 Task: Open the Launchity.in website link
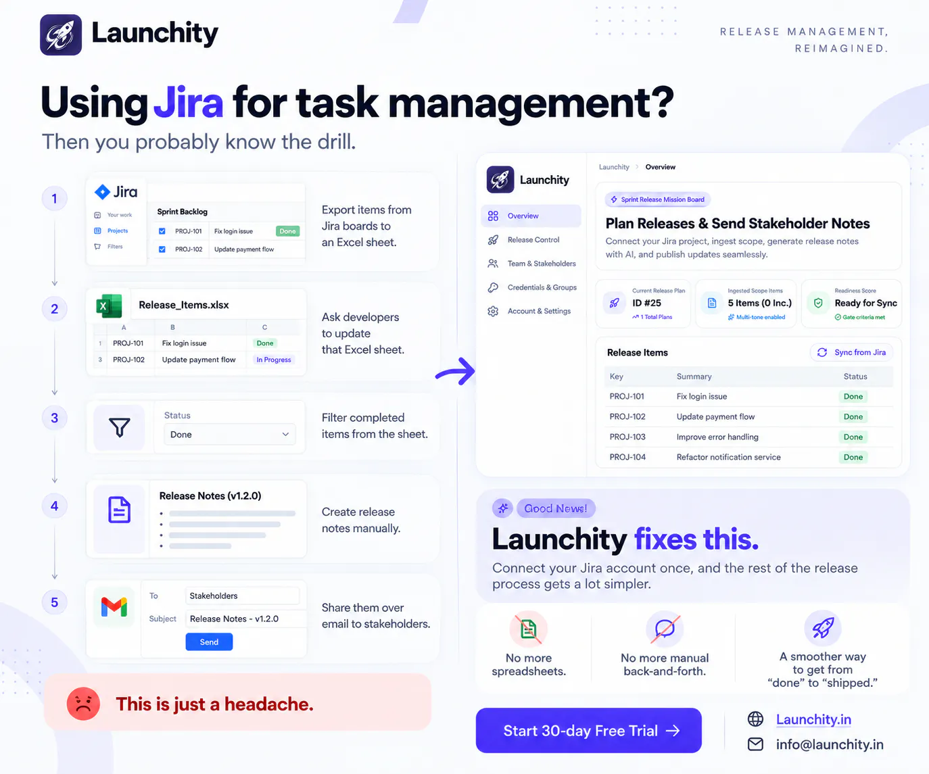click(813, 719)
